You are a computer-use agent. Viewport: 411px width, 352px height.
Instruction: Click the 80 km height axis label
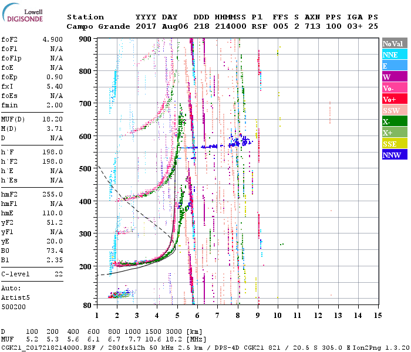tap(87, 305)
